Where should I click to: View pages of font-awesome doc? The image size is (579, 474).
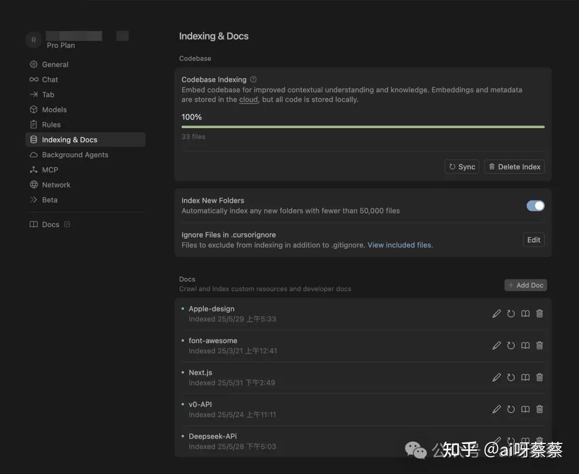click(525, 346)
